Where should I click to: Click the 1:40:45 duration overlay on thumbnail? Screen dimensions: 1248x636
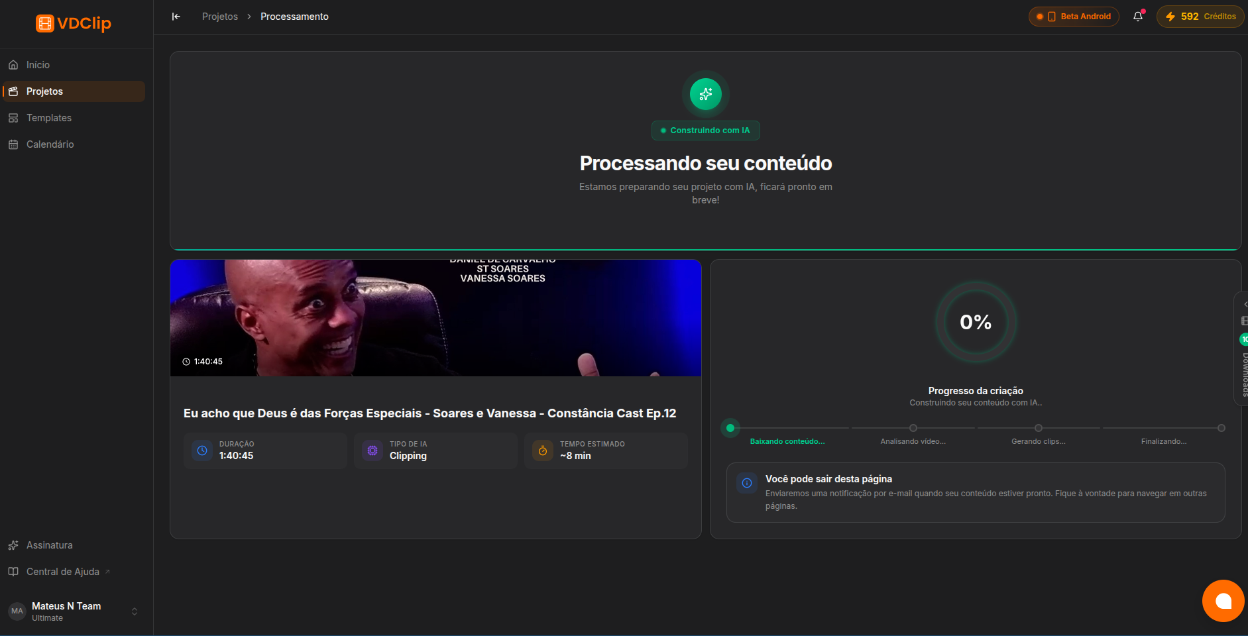click(x=203, y=362)
